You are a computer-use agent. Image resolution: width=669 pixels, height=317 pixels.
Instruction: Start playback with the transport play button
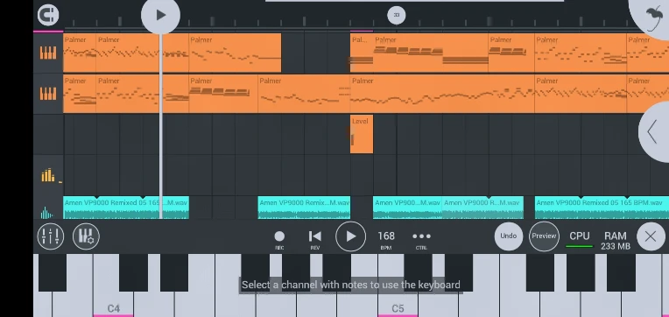(351, 236)
